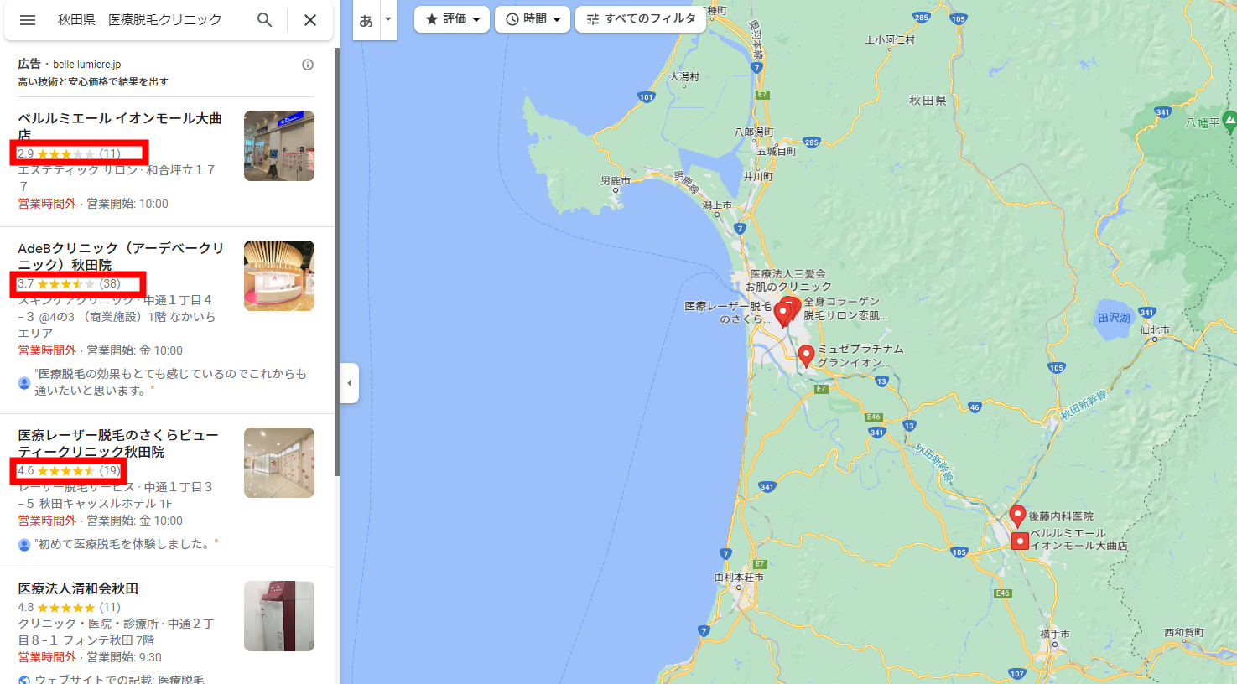Click the square ベルルミエール ad marker on map
The height and width of the screenshot is (684, 1237).
click(1020, 541)
